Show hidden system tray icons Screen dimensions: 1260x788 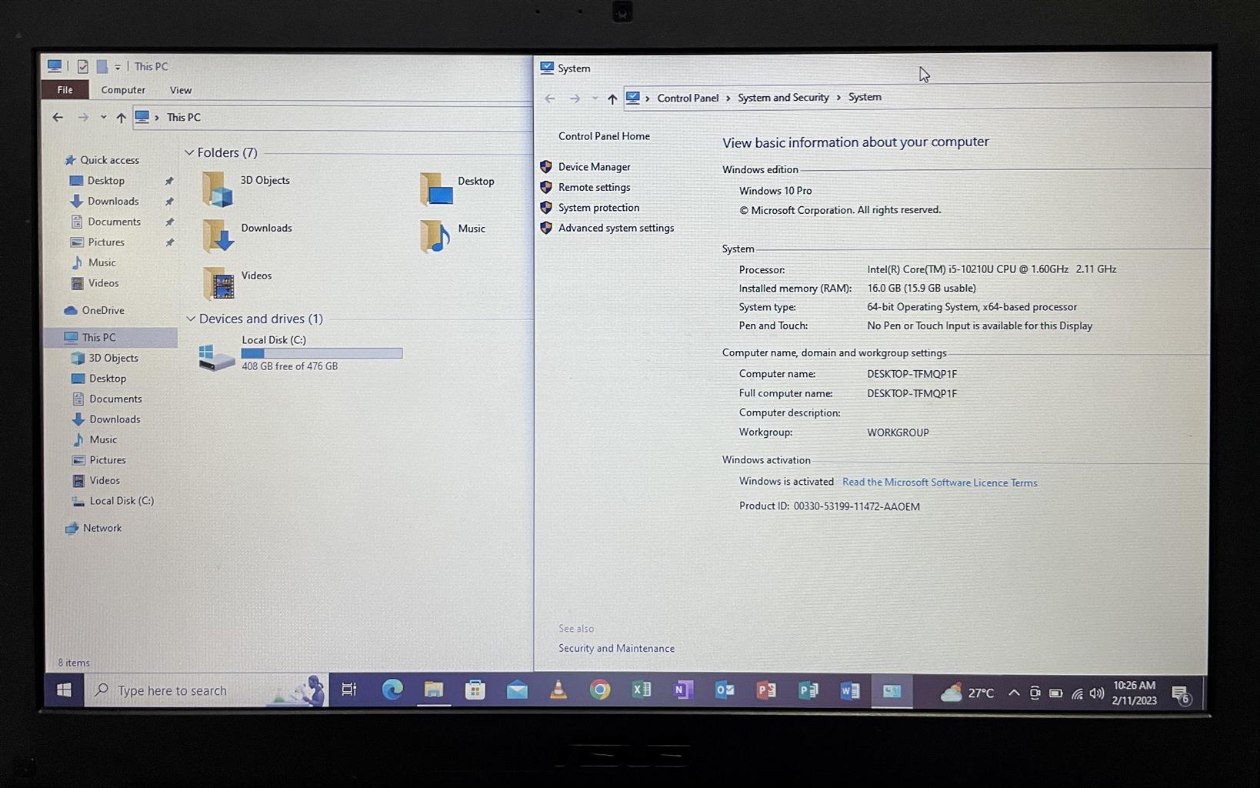(1014, 693)
